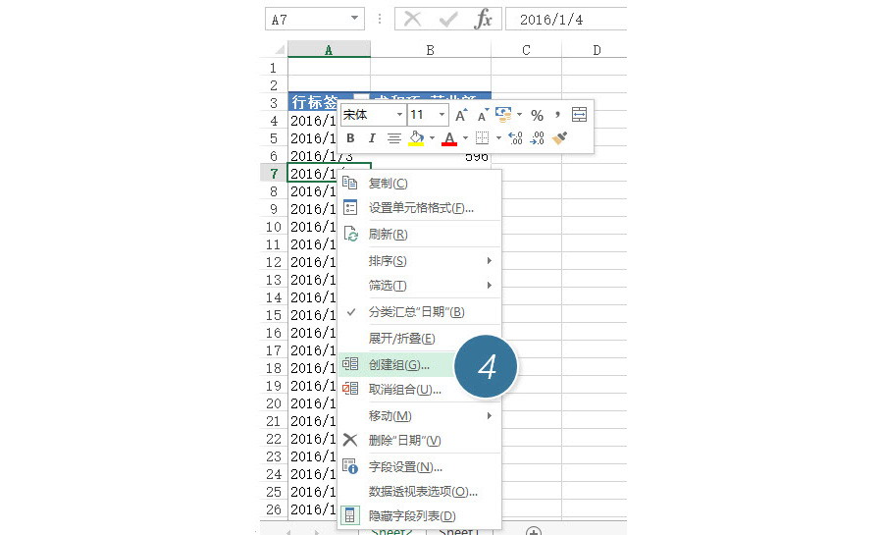Apply percent style formatting
Image resolution: width=883 pixels, height=535 pixels.
tap(538, 116)
